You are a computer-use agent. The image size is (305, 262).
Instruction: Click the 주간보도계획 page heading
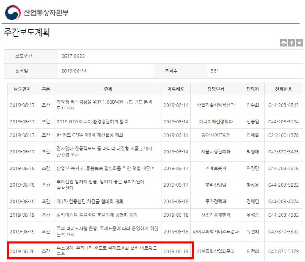click(27, 32)
